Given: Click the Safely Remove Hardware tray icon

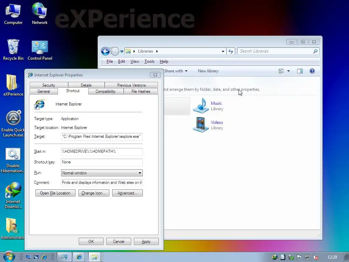Looking at the screenshot, I should click(291, 257).
